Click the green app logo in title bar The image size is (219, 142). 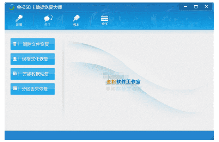tap(12, 7)
